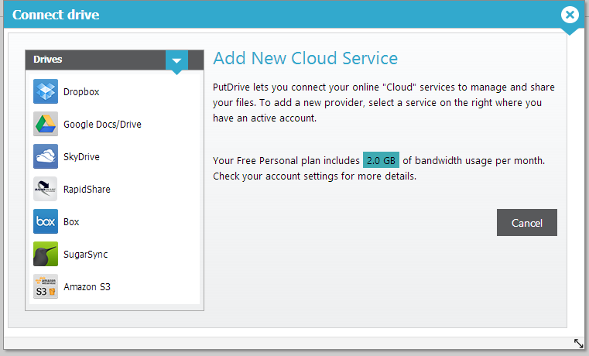Click the Add New Cloud Service heading
Image resolution: width=589 pixels, height=356 pixels.
pos(306,58)
